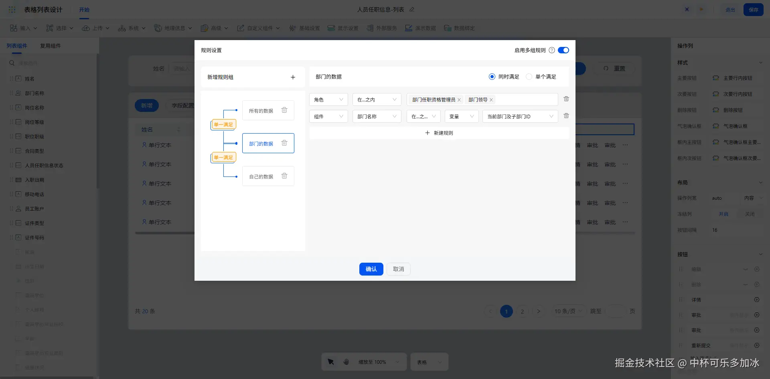Click the 新增 button in the table
Screen dimensions: 770x379
(x=147, y=105)
